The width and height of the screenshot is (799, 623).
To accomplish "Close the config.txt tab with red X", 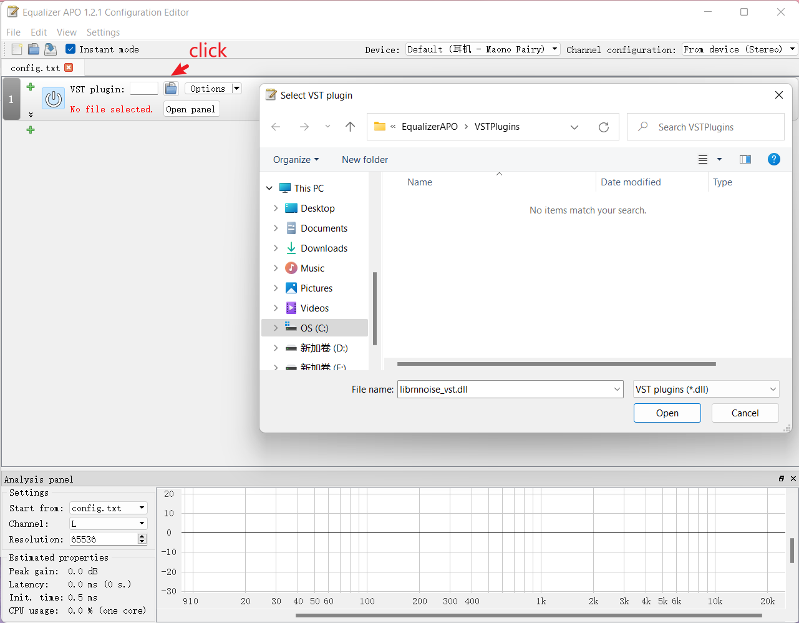I will click(x=69, y=67).
